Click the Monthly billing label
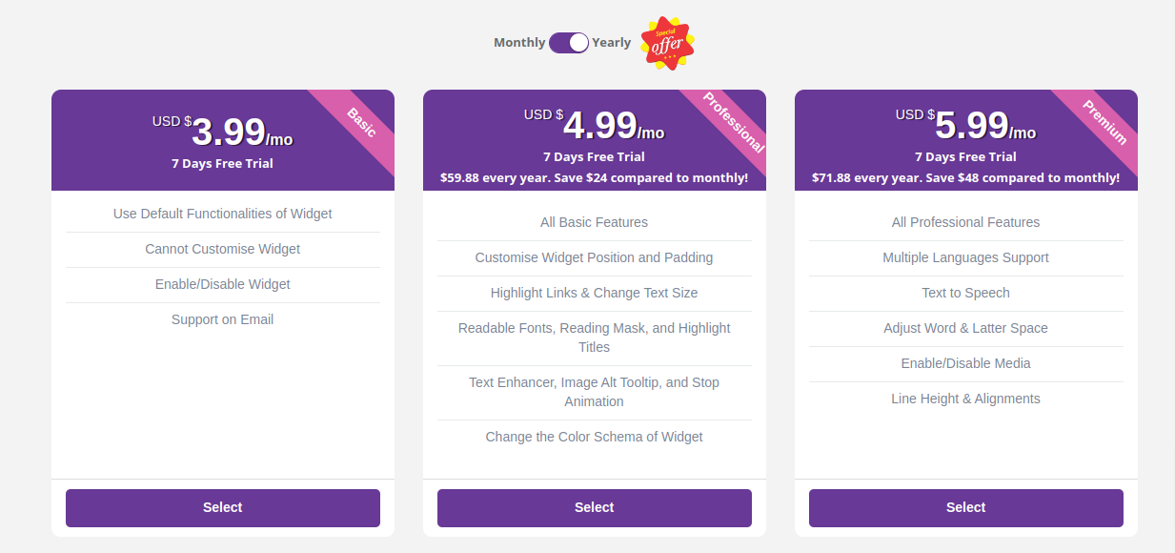 519,43
